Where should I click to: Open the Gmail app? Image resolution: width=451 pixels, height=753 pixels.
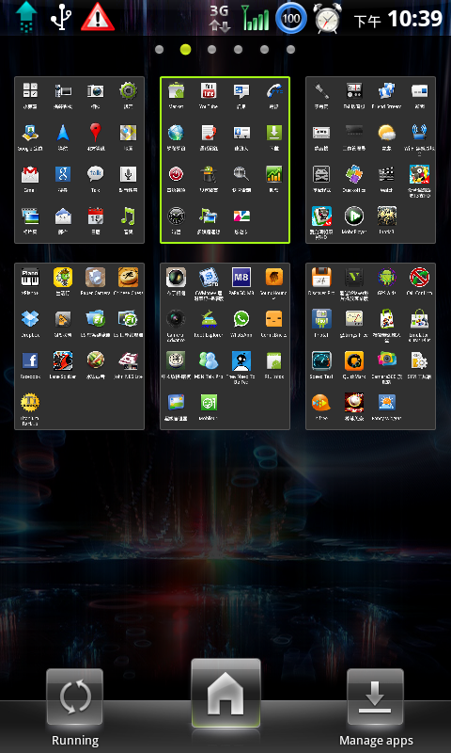pyautogui.click(x=30, y=174)
